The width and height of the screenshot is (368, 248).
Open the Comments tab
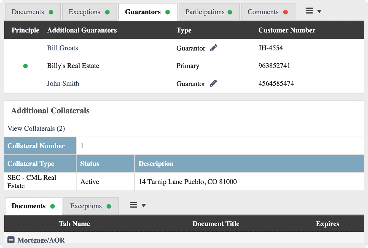coord(263,12)
